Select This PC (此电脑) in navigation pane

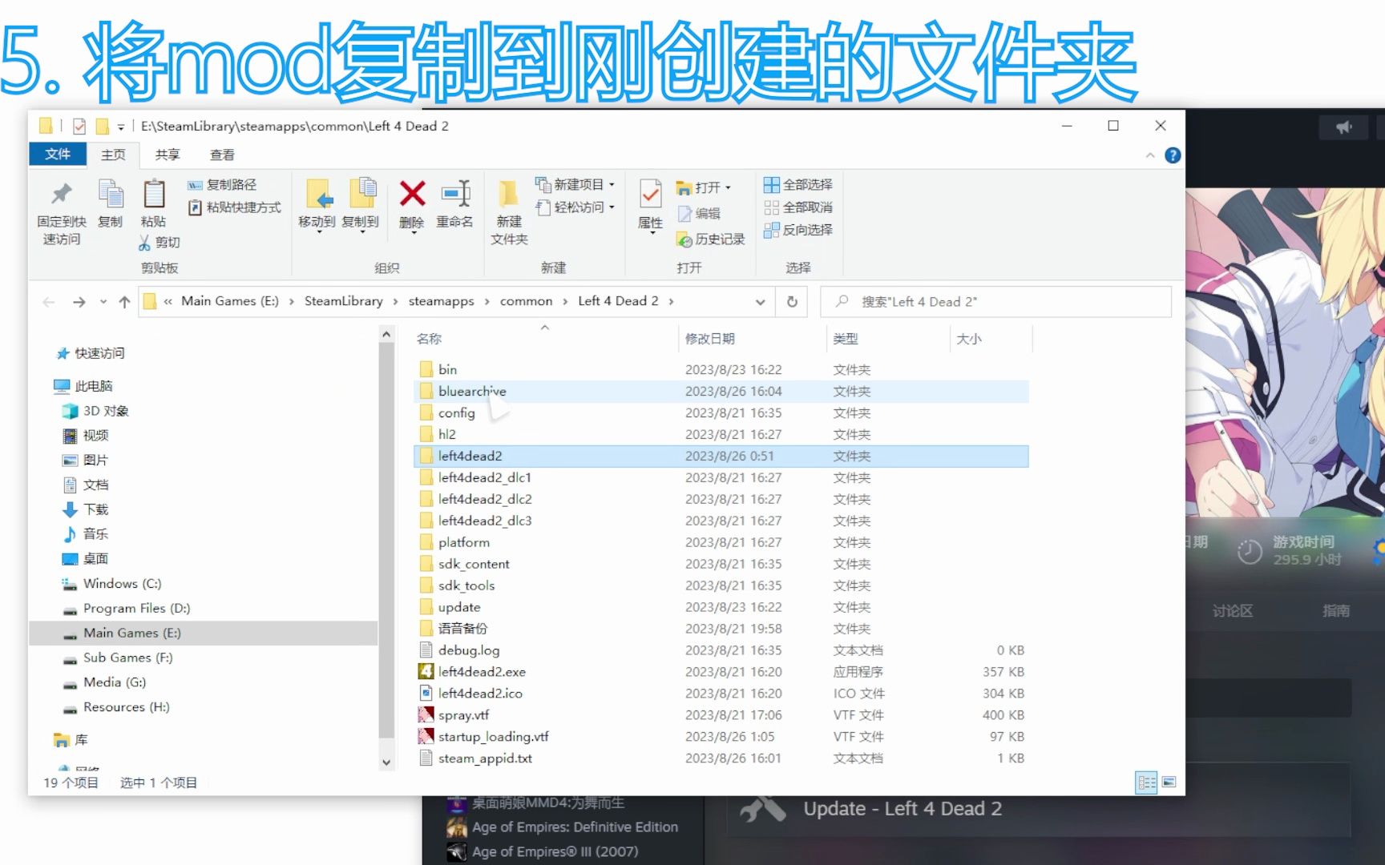click(83, 386)
